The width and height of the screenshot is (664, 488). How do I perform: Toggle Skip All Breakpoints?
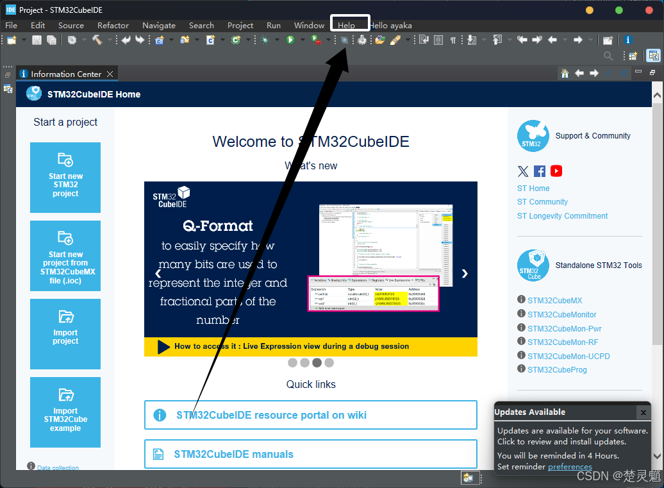(345, 40)
